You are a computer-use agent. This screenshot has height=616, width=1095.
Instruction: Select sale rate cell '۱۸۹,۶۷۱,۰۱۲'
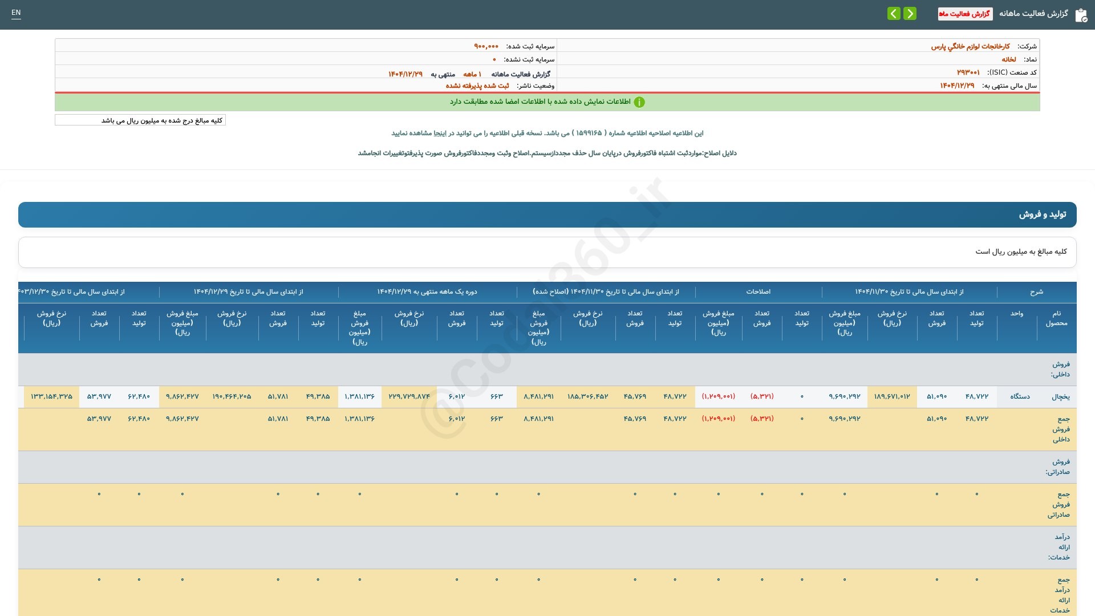pos(892,396)
